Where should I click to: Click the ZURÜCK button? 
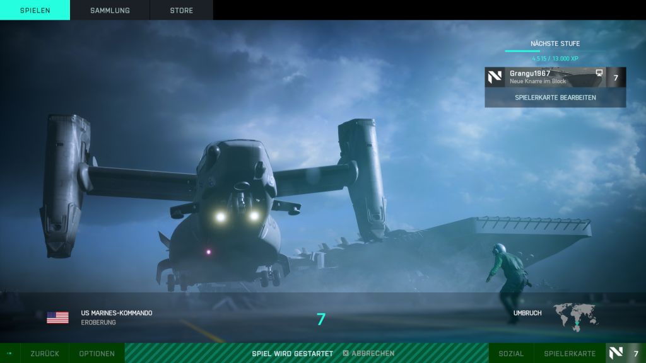tap(45, 354)
